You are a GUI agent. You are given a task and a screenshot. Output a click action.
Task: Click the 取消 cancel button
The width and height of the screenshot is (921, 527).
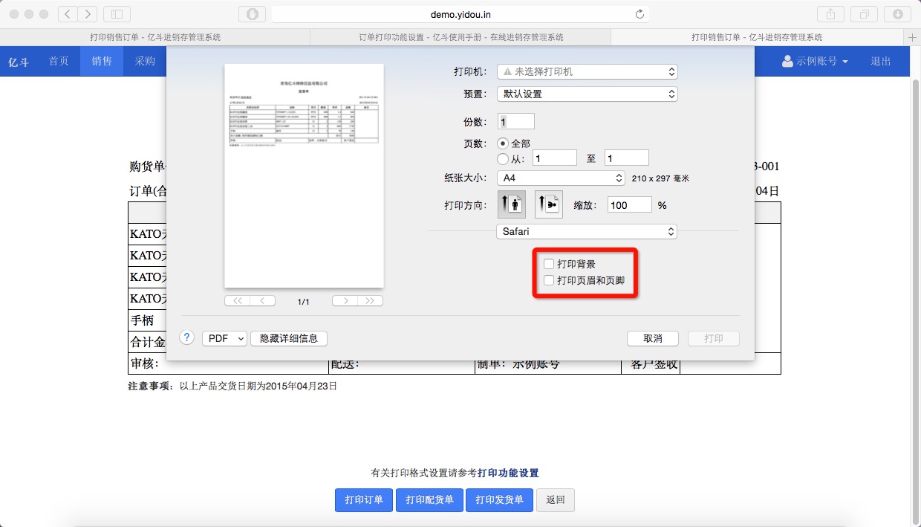653,338
